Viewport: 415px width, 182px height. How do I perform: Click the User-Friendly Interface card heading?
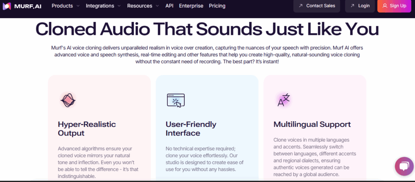pos(191,128)
